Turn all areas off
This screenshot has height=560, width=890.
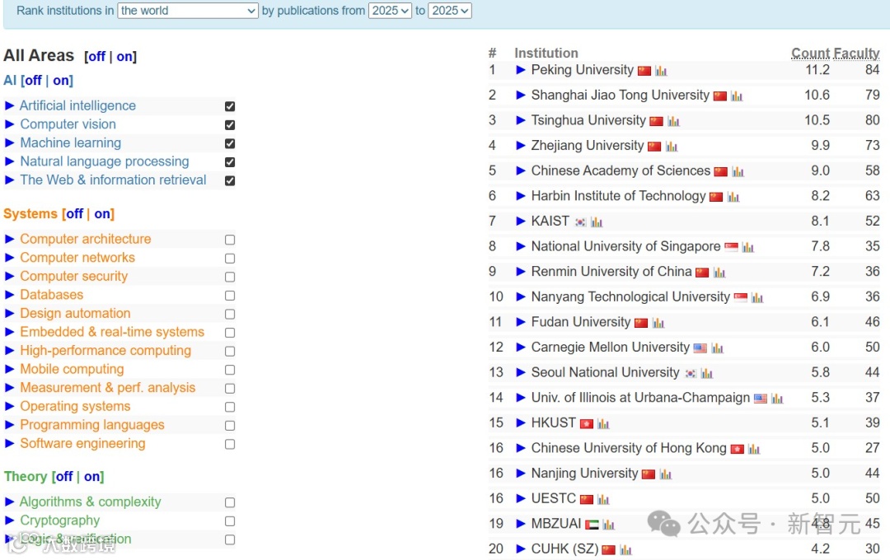pos(97,56)
